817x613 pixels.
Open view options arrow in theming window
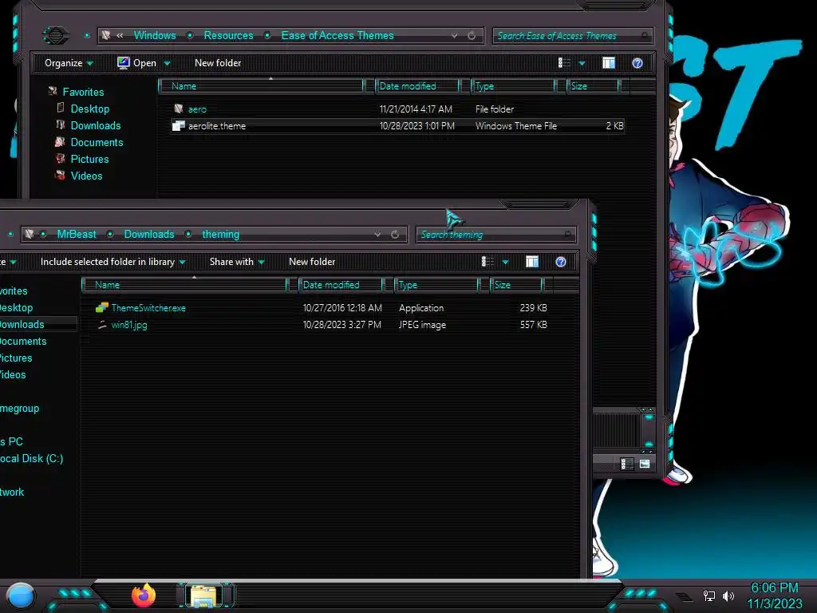tap(505, 262)
